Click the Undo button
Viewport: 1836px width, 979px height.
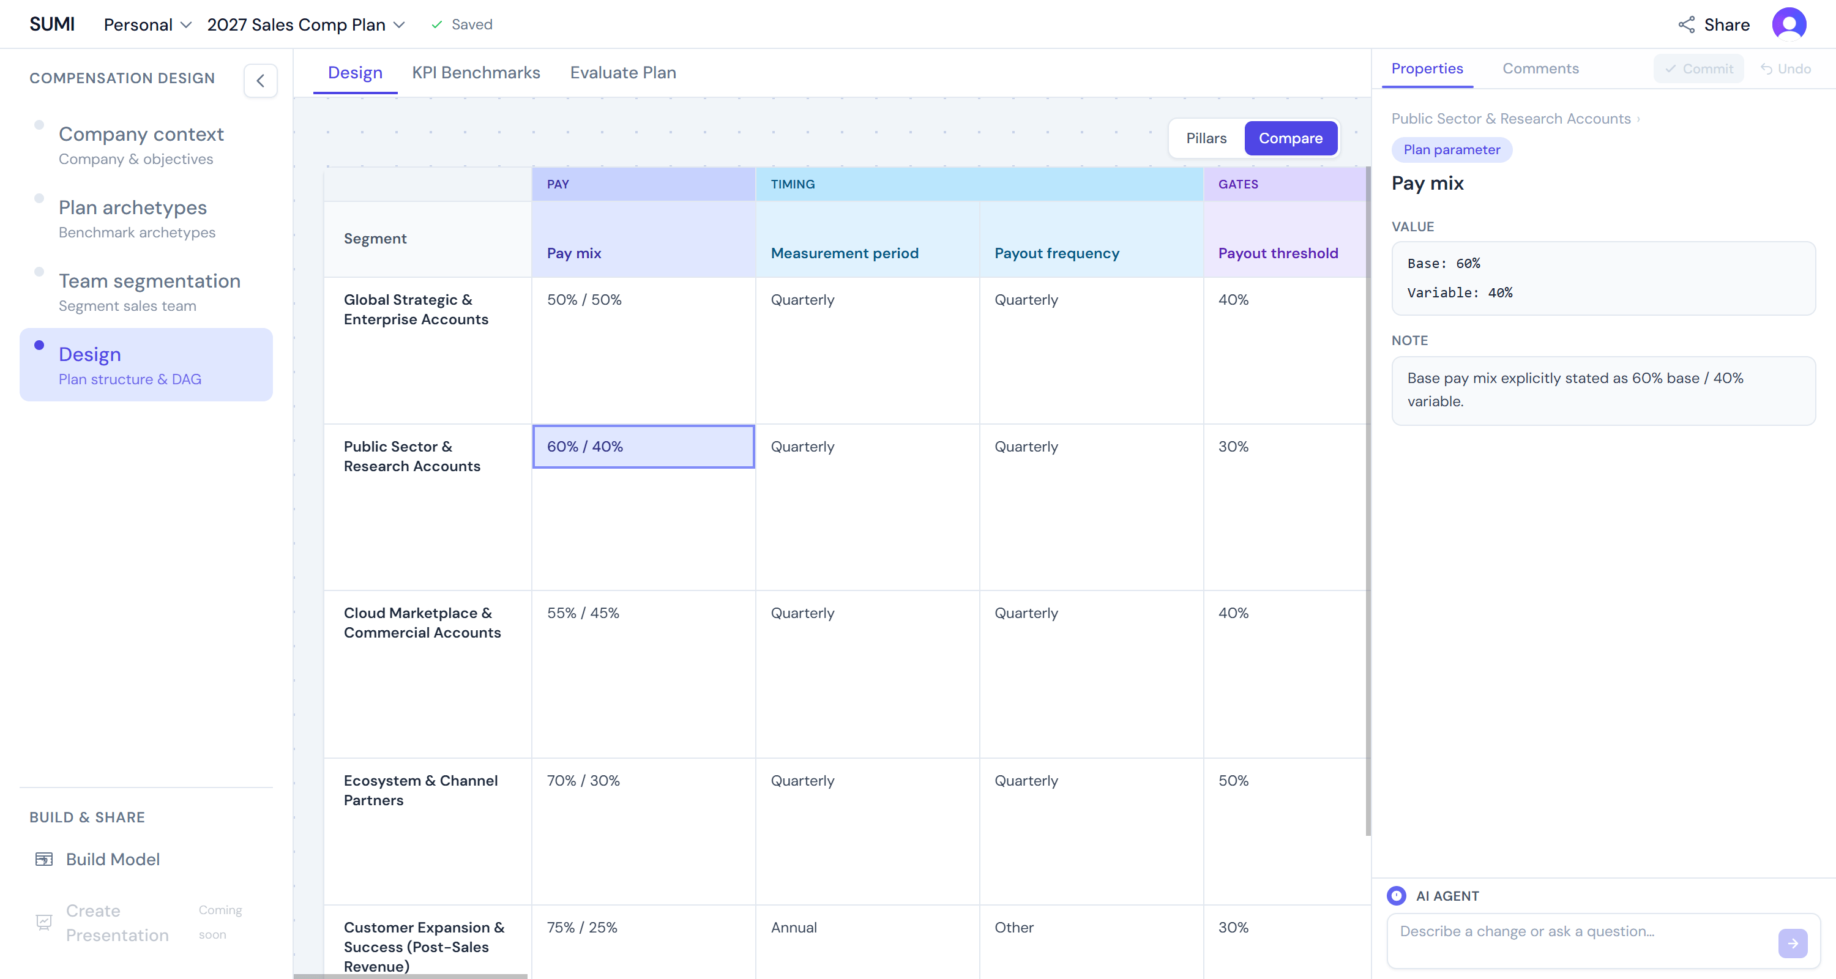click(x=1785, y=69)
